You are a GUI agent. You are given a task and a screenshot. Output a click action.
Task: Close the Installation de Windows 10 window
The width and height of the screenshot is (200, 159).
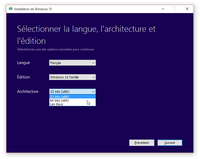pyautogui.click(x=187, y=9)
